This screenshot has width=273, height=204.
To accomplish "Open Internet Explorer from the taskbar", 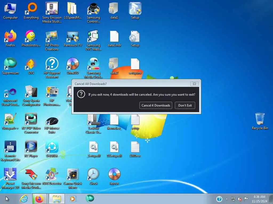I will (x=24, y=199).
